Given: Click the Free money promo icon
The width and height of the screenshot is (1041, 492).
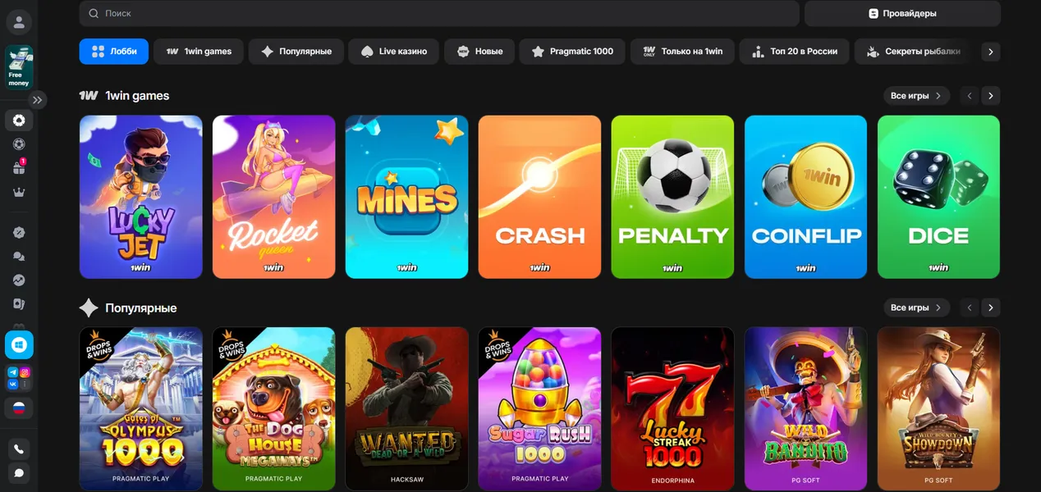Looking at the screenshot, I should (x=19, y=67).
